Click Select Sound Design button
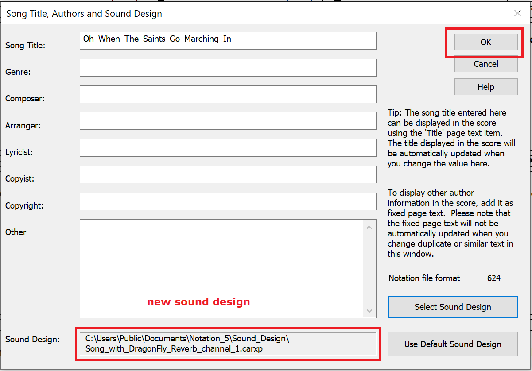Image resolution: width=532 pixels, height=371 pixels. click(452, 307)
